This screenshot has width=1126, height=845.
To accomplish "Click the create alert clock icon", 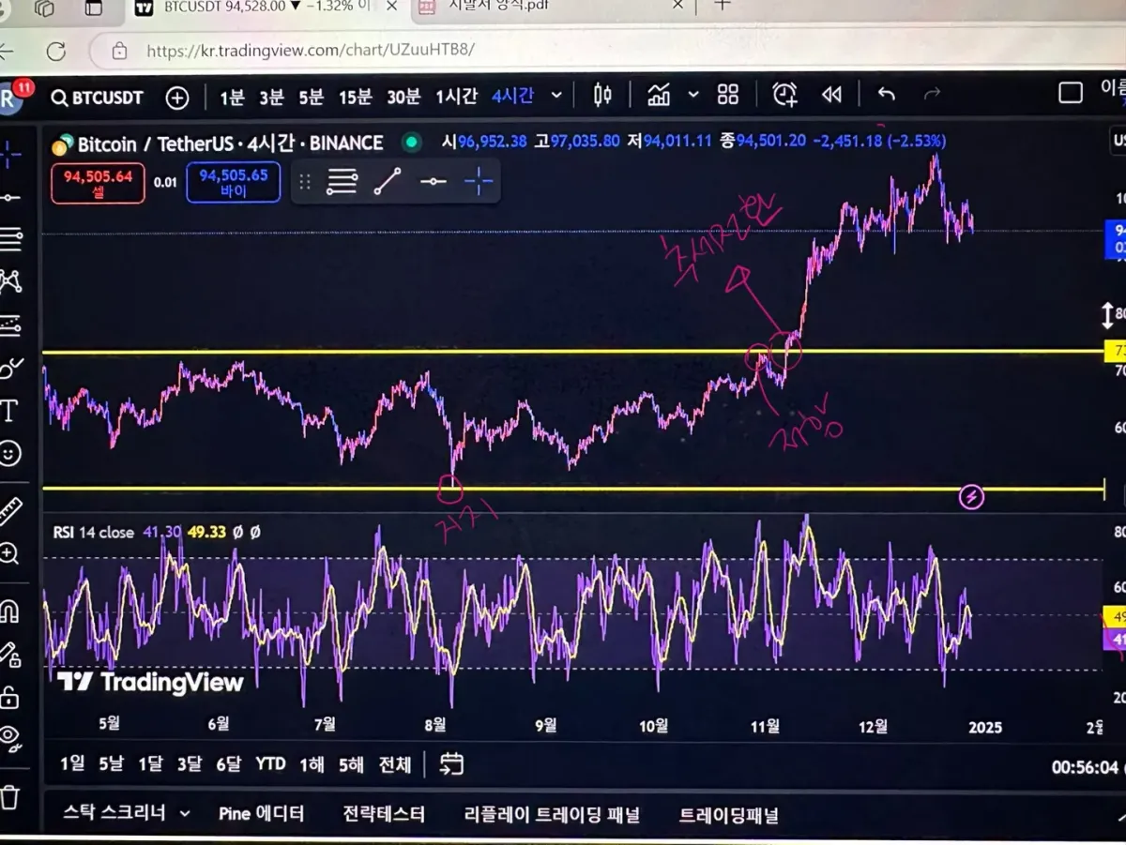I will point(784,94).
